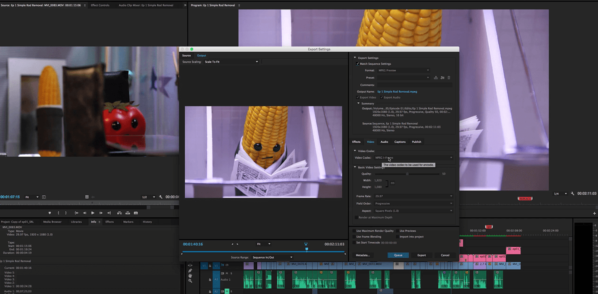Viewport: 598px width, 294px height.
Task: Click the Info panel menu icon
Action: coord(99,222)
